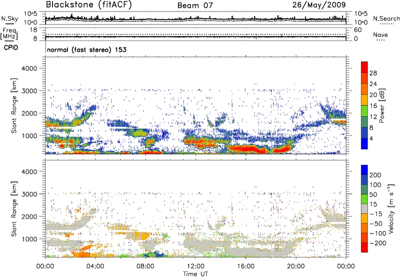Click the 'Freq. [MHz]' label
The width and height of the screenshot is (400, 277).
(x=9, y=34)
